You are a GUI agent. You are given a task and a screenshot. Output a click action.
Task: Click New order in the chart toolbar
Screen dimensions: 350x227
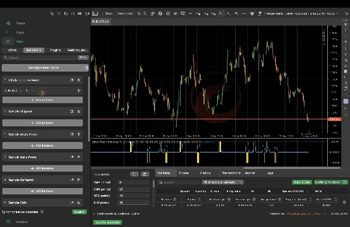[x=125, y=13]
